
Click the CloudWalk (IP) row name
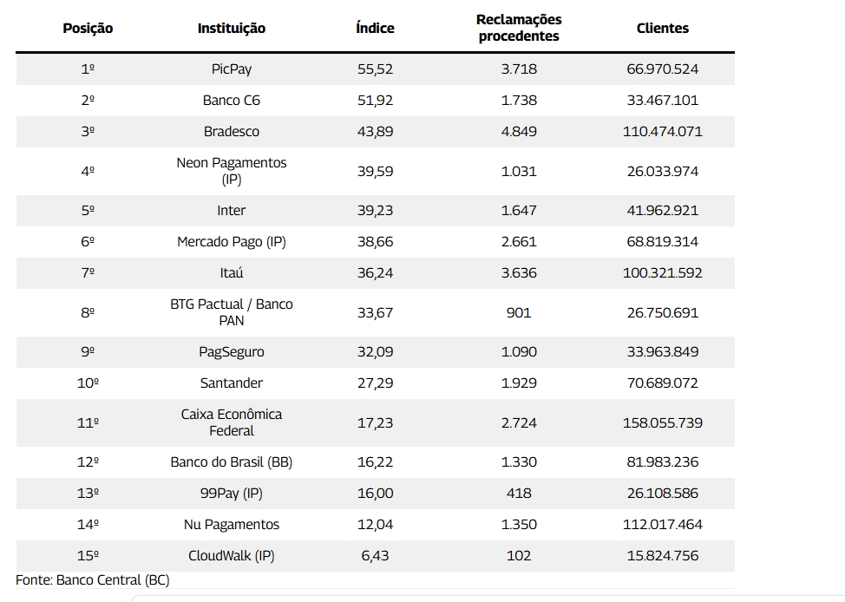click(232, 555)
